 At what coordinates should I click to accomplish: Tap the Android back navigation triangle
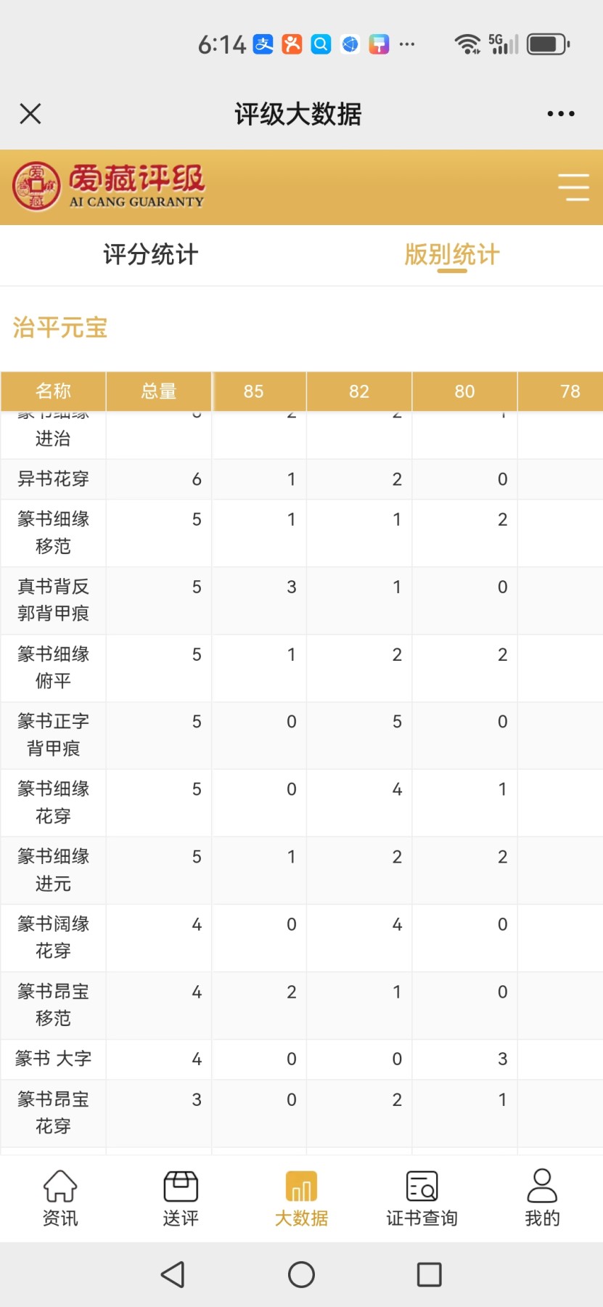tap(173, 1274)
